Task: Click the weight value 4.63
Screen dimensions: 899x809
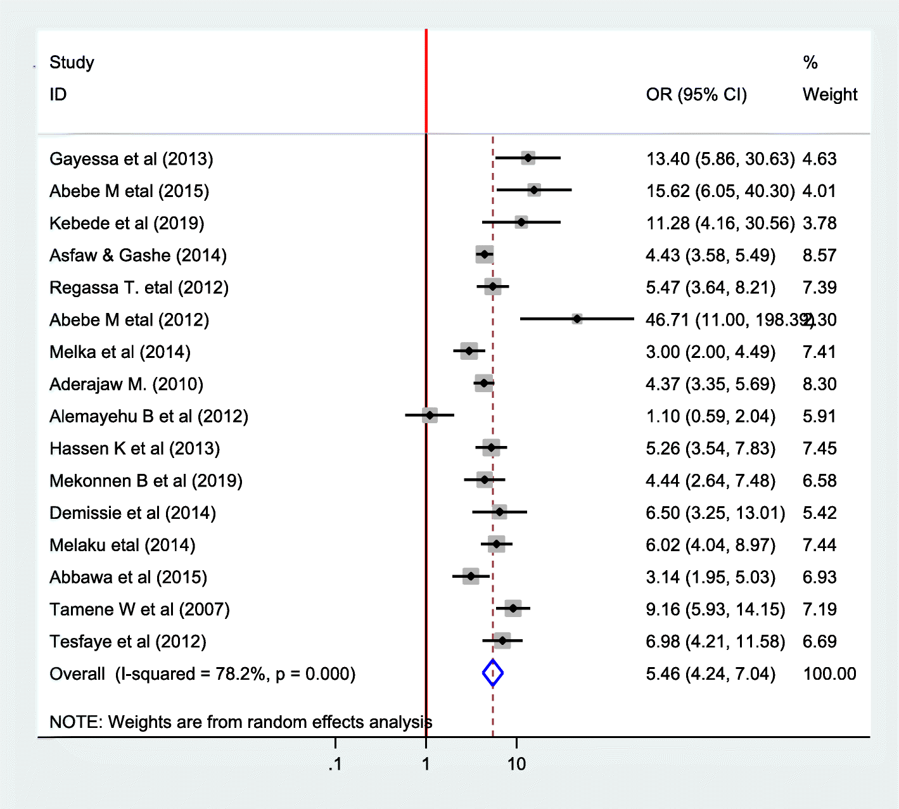Action: 820,158
